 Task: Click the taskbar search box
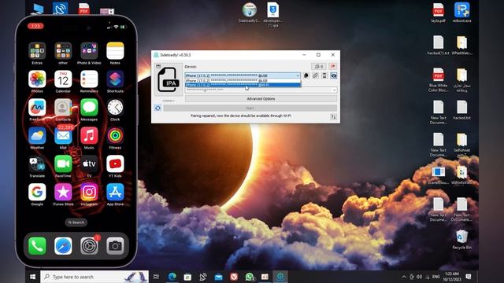[94, 277]
